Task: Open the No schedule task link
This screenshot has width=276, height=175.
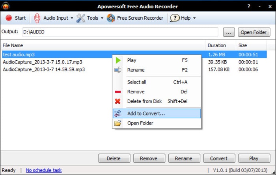Action: point(44,170)
